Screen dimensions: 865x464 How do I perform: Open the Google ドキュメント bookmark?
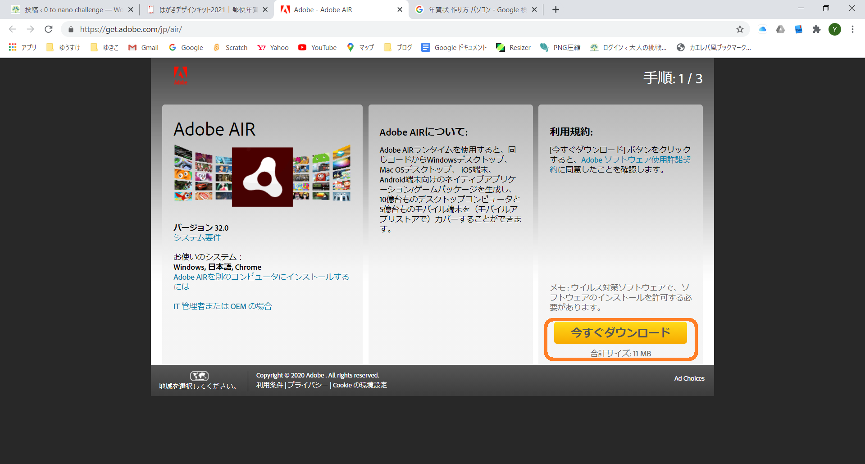(454, 47)
